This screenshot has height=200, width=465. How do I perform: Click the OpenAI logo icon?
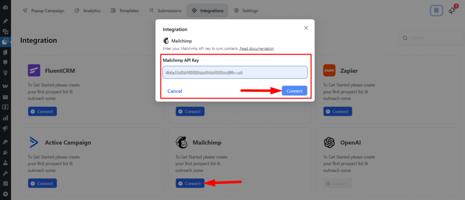(329, 143)
